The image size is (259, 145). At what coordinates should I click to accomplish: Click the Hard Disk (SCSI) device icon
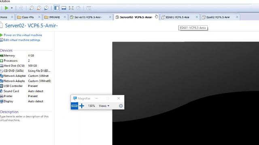pos(2,66)
